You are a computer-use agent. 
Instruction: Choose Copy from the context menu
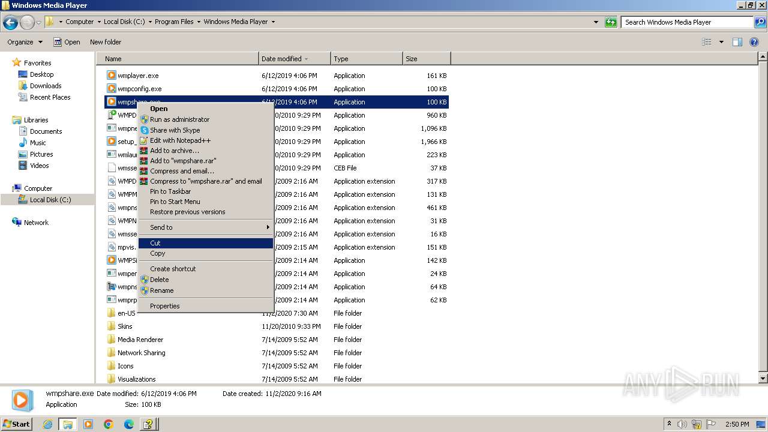(x=206, y=253)
